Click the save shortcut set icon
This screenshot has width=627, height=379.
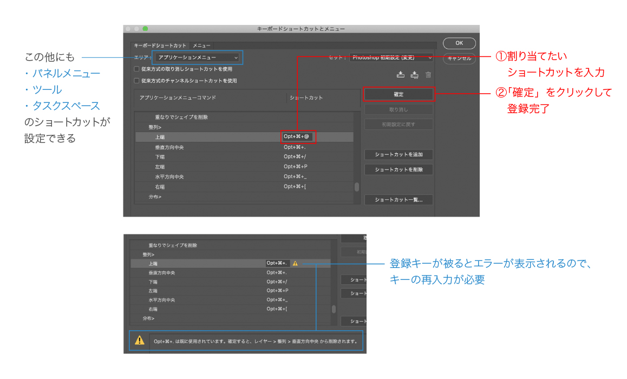(x=400, y=75)
